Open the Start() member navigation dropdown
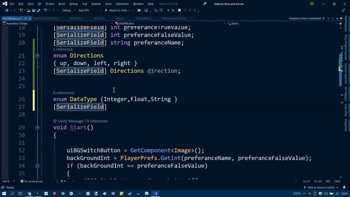 pos(282,24)
